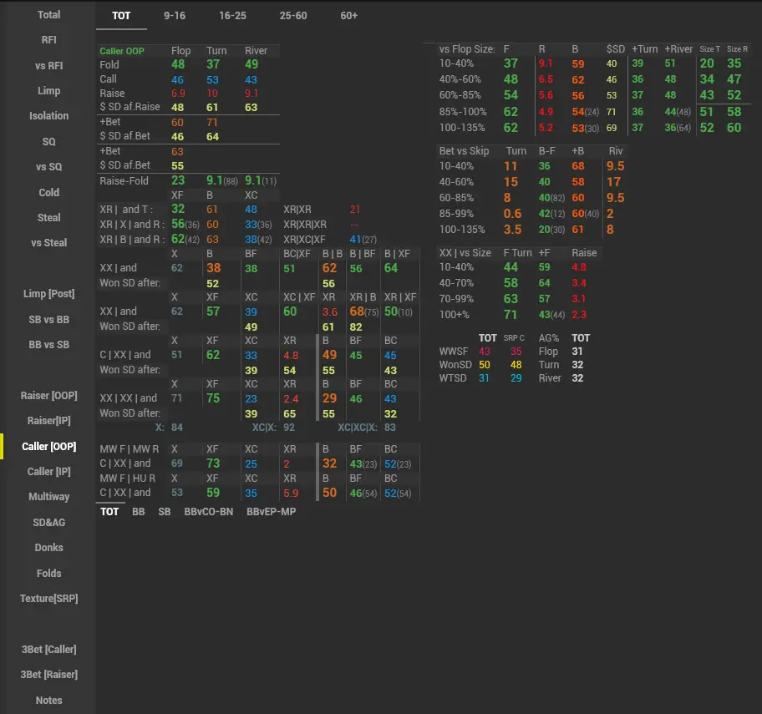This screenshot has width=762, height=714.
Task: Open the Raiser [OOP] sidebar page
Action: [x=48, y=396]
